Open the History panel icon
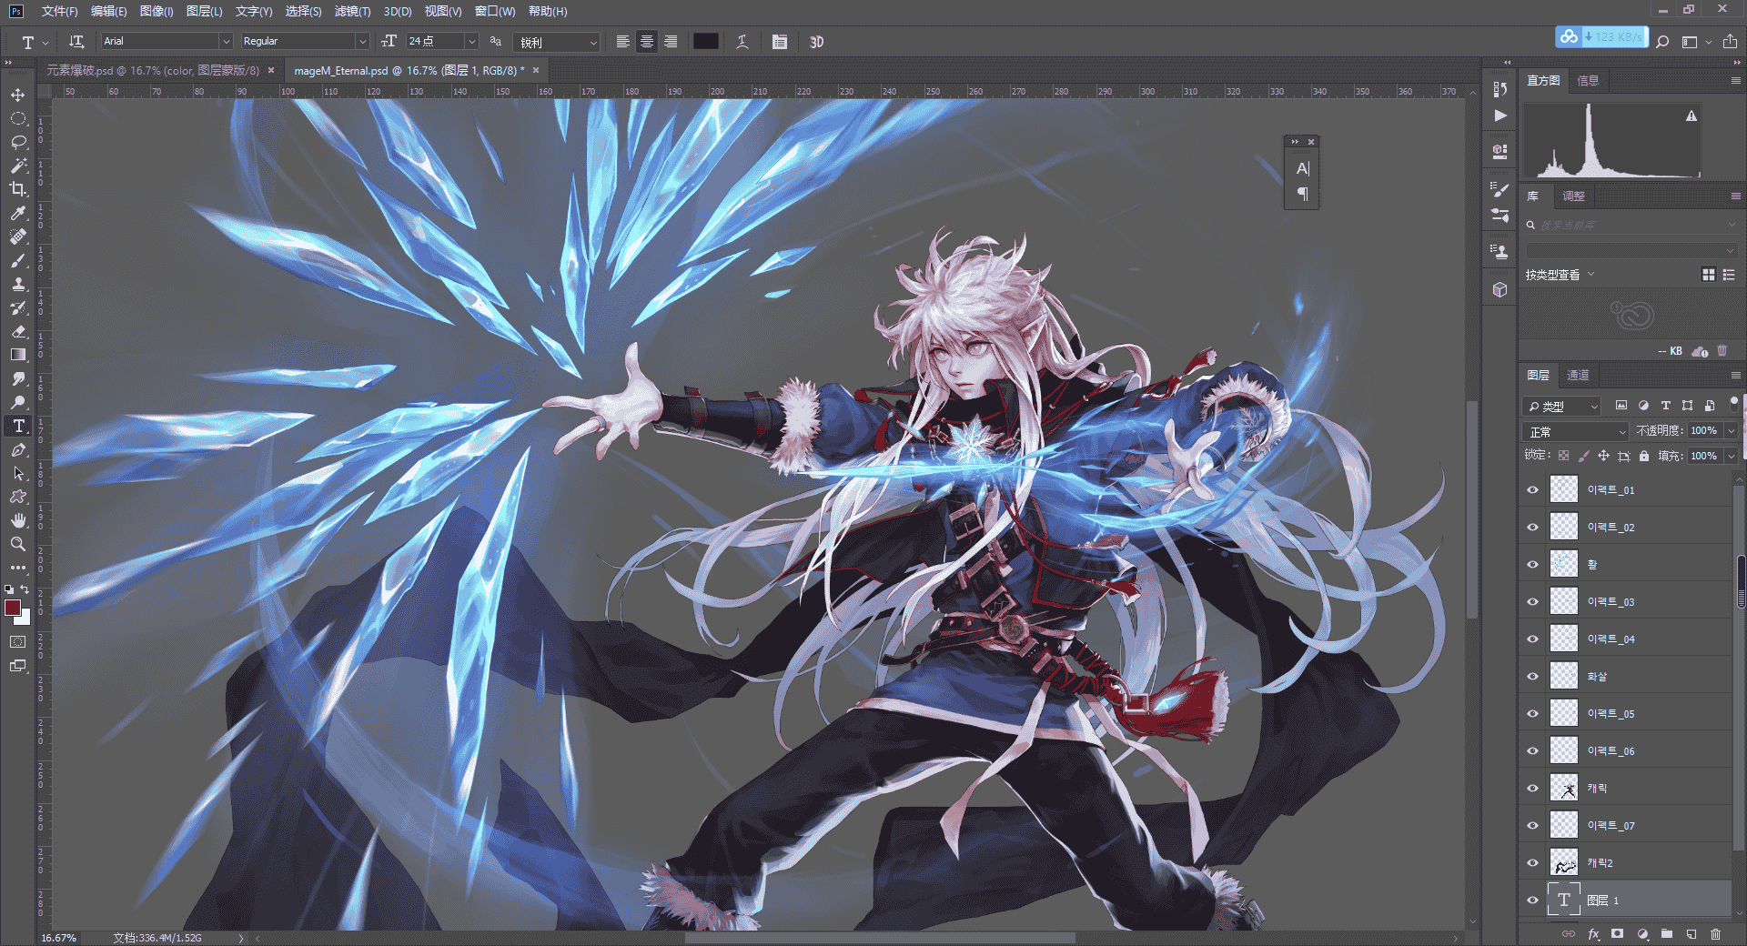Viewport: 1747px width, 946px height. [x=1500, y=89]
